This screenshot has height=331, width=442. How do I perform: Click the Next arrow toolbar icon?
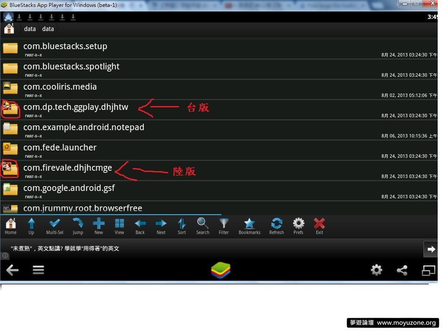161,226
